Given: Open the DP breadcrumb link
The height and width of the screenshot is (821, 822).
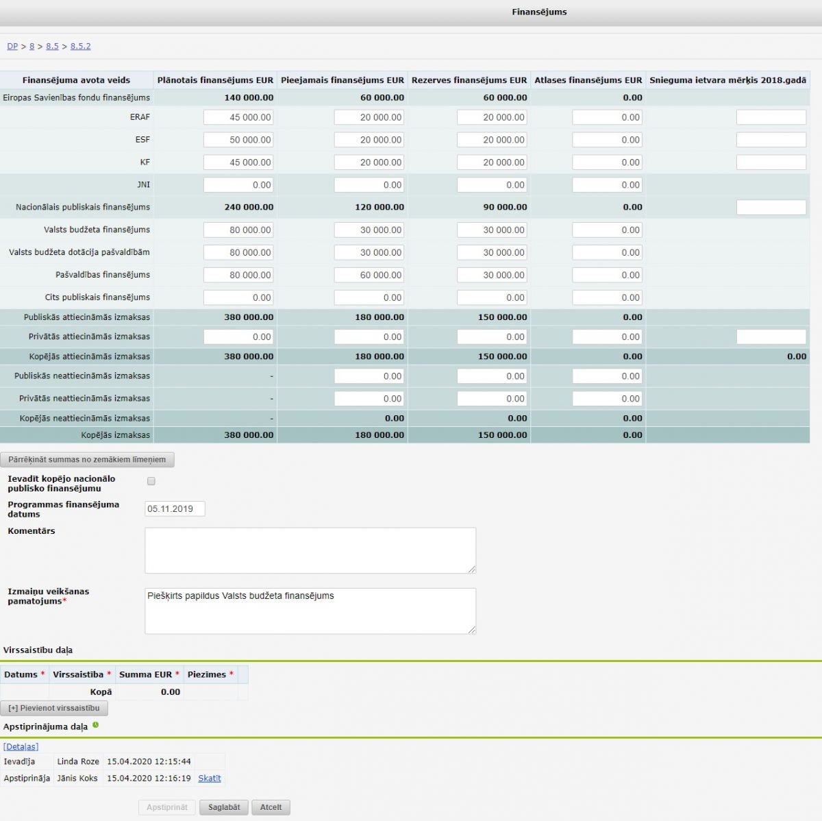Looking at the screenshot, I should point(12,47).
